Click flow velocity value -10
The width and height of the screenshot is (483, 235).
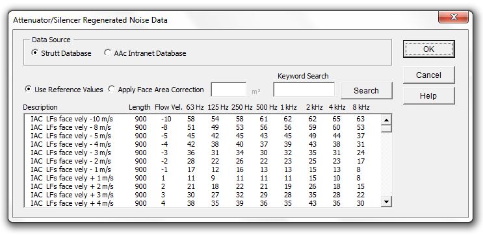[x=166, y=119]
